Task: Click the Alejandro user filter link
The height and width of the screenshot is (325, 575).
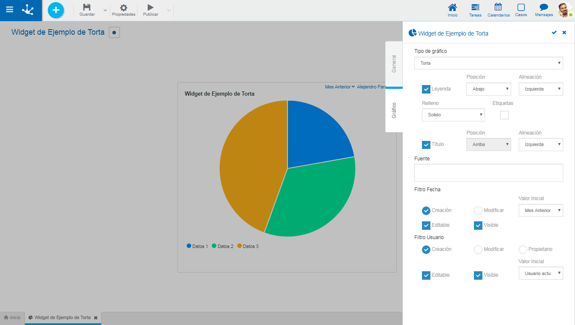Action: [371, 87]
